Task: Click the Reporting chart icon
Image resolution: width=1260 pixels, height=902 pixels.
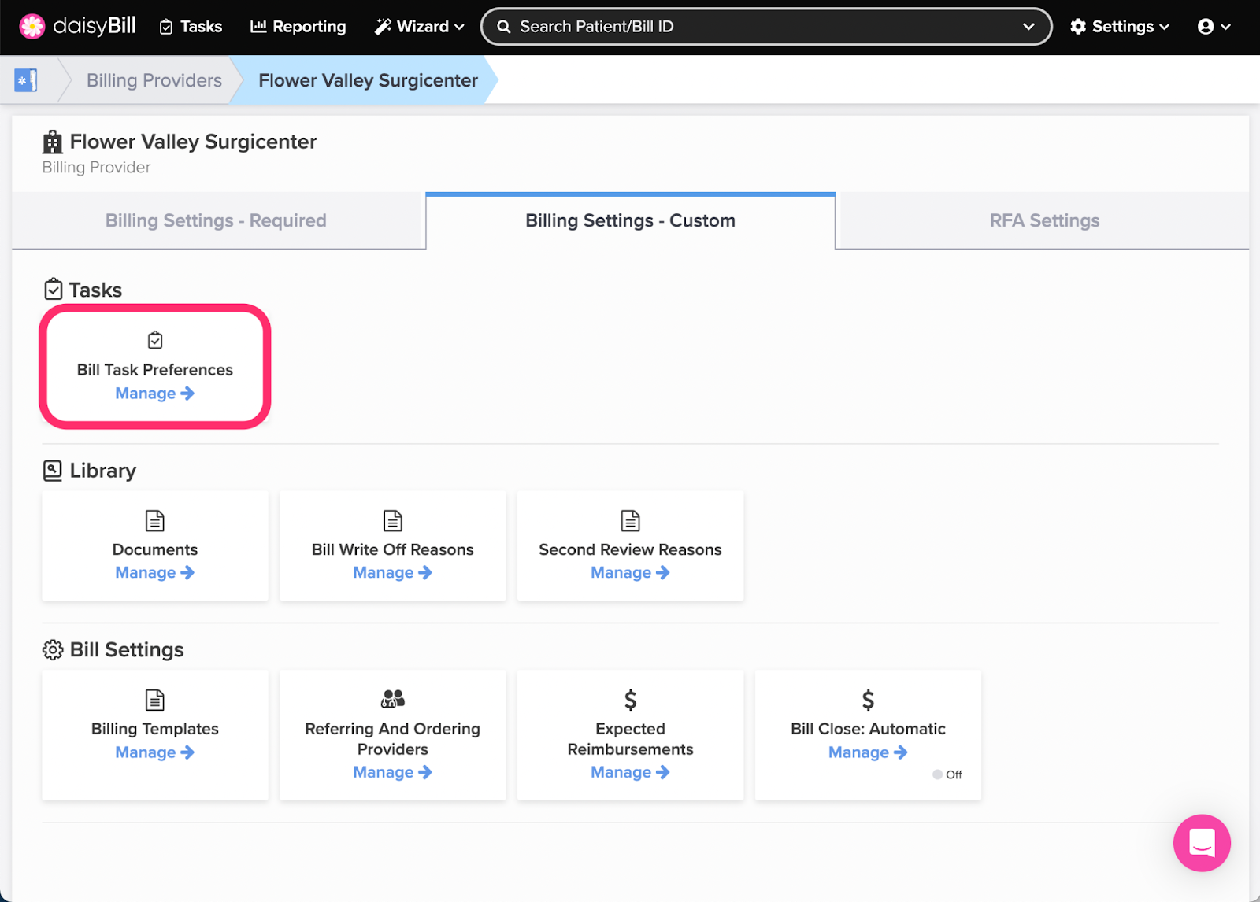Action: coord(258,26)
